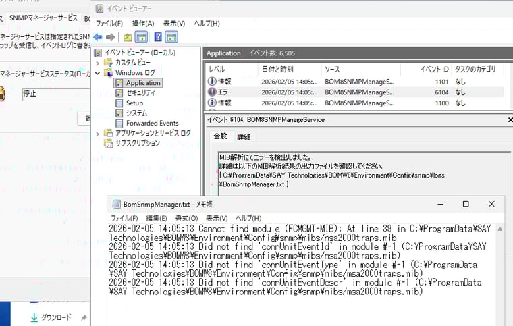Minimize the BomSnmpManager.txt Notepad window
The image size is (513, 326).
click(441, 204)
